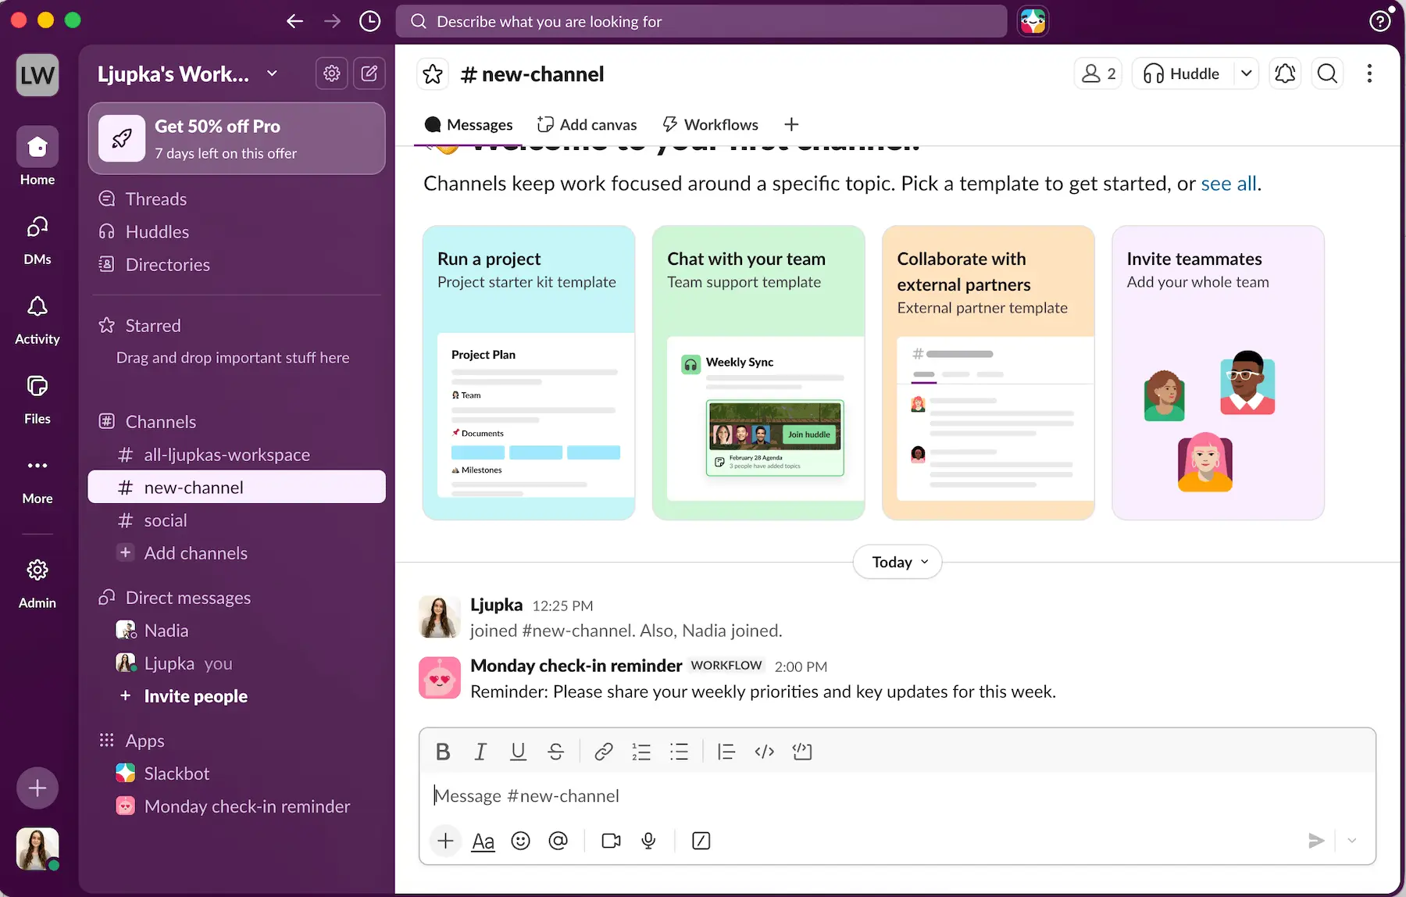Record an audio clip with microphone
1406x897 pixels.
point(648,841)
